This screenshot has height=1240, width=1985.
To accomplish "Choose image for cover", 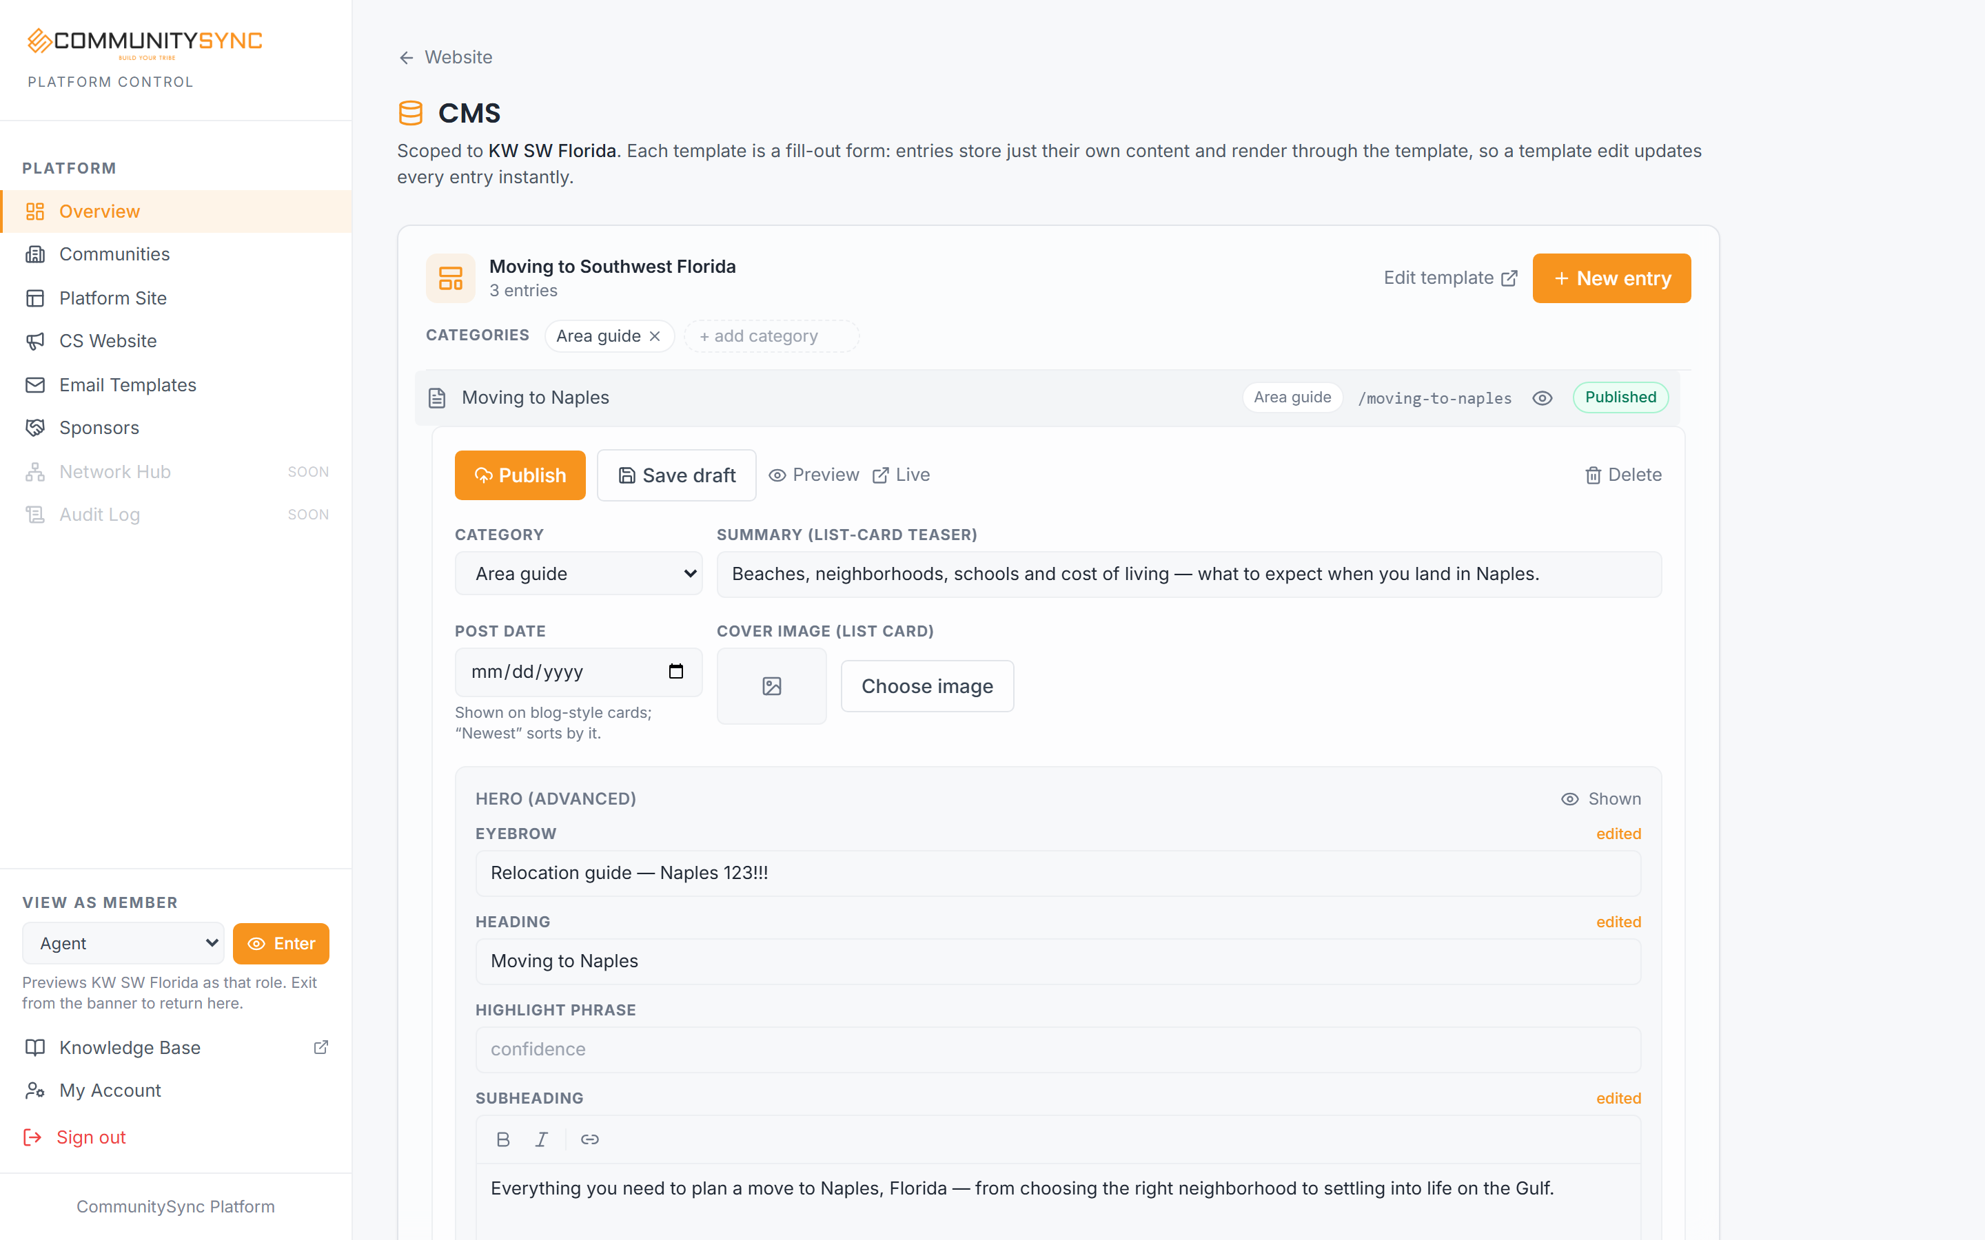I will pyautogui.click(x=927, y=686).
